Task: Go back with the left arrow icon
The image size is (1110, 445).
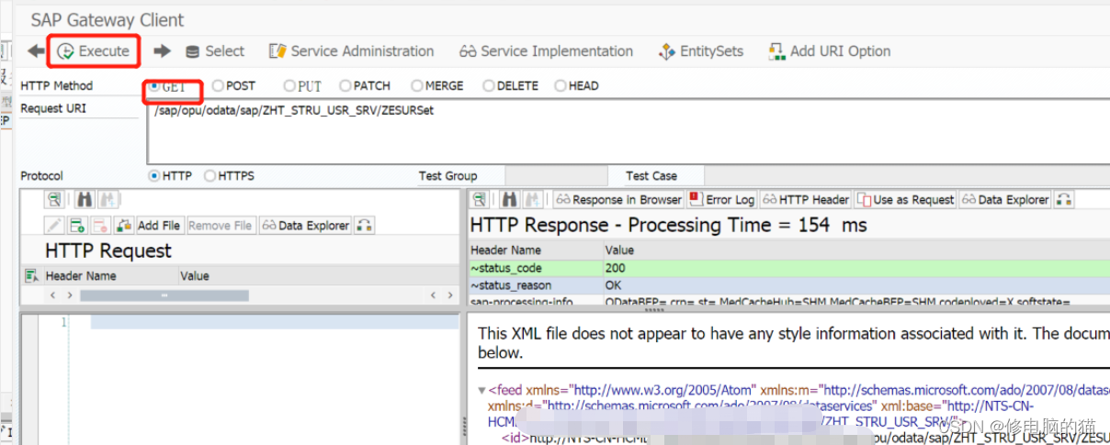Action: point(36,51)
